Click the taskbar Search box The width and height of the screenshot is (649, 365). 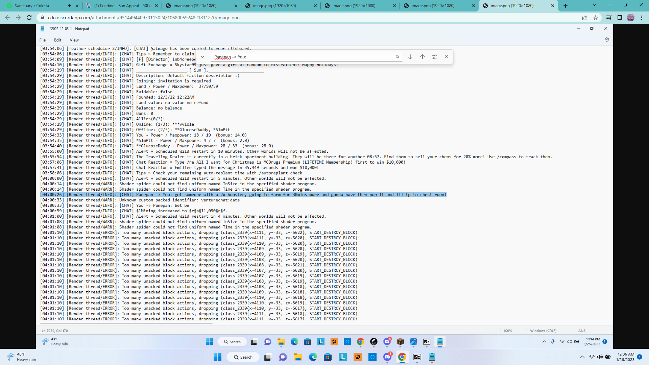243,357
